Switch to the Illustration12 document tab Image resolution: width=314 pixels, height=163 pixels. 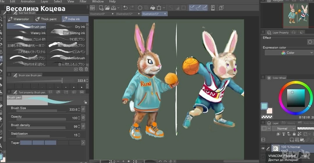coord(124,14)
